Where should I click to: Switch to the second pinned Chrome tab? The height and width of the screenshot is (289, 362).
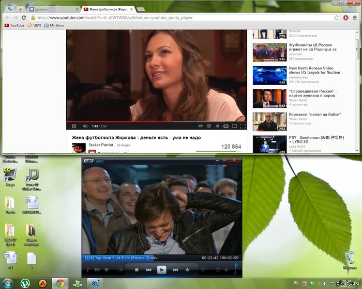(20, 9)
